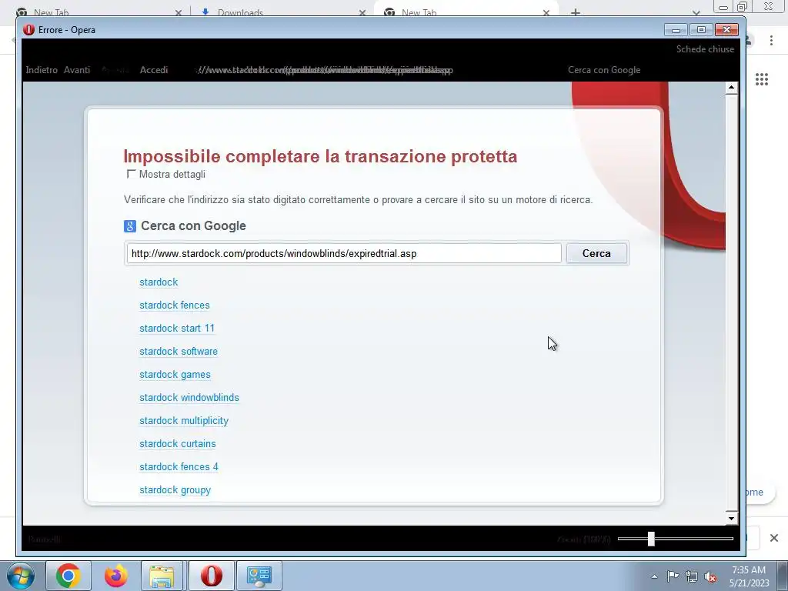Open the stardock multiplicity suggestion
788x591 pixels.
click(x=184, y=421)
